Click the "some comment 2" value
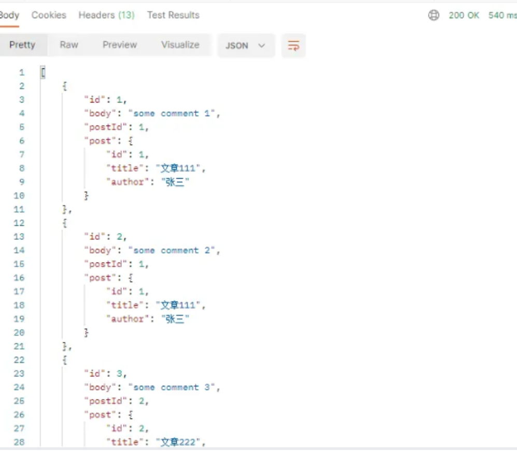This screenshot has width=517, height=463. click(172, 250)
